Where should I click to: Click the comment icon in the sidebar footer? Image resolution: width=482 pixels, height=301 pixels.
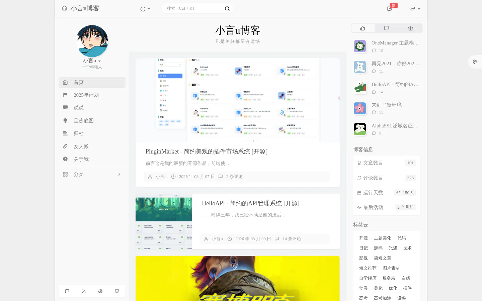[67, 291]
